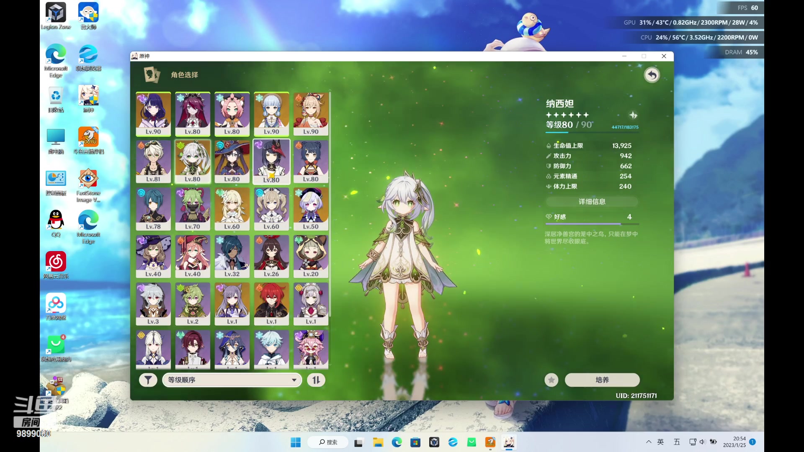Open the 网易云音乐 desktop icon
The image size is (804, 452).
[56, 265]
